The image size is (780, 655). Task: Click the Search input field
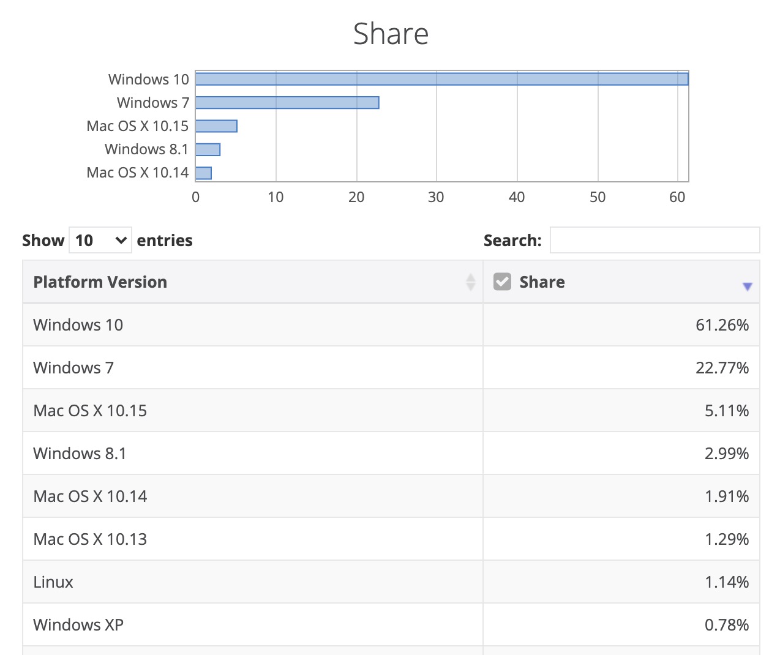click(x=654, y=240)
